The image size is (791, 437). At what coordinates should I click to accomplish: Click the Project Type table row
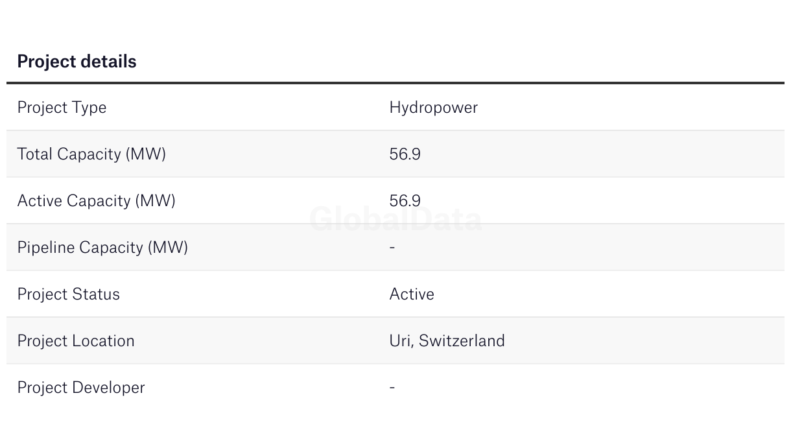(x=395, y=108)
